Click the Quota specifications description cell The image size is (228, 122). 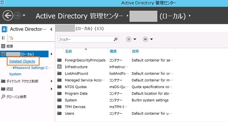[x=152, y=87]
